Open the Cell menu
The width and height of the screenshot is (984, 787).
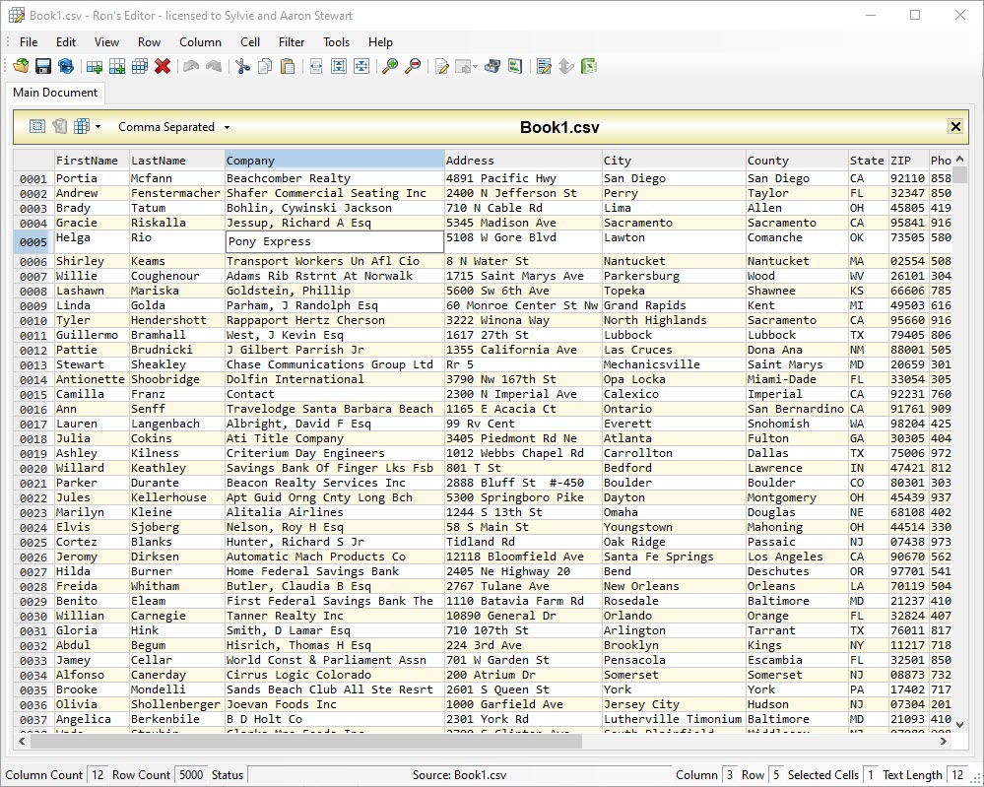click(250, 42)
